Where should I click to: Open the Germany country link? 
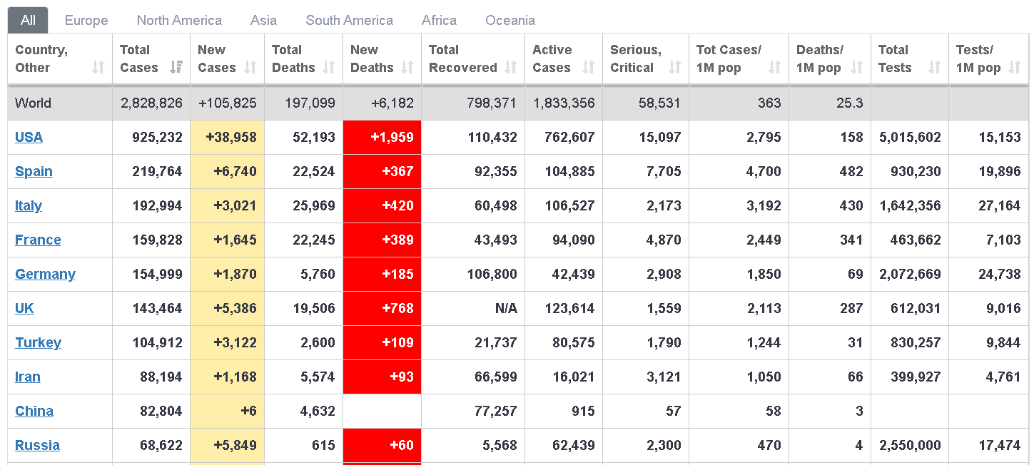pos(45,274)
